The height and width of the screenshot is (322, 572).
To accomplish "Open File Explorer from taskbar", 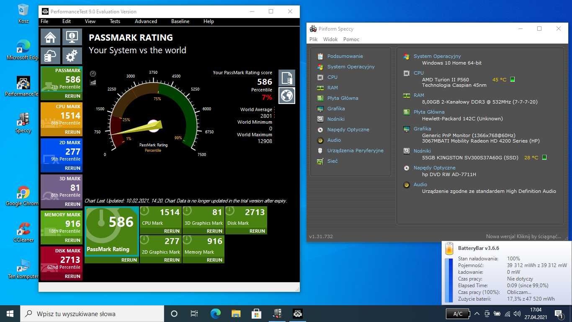I will (x=236, y=314).
